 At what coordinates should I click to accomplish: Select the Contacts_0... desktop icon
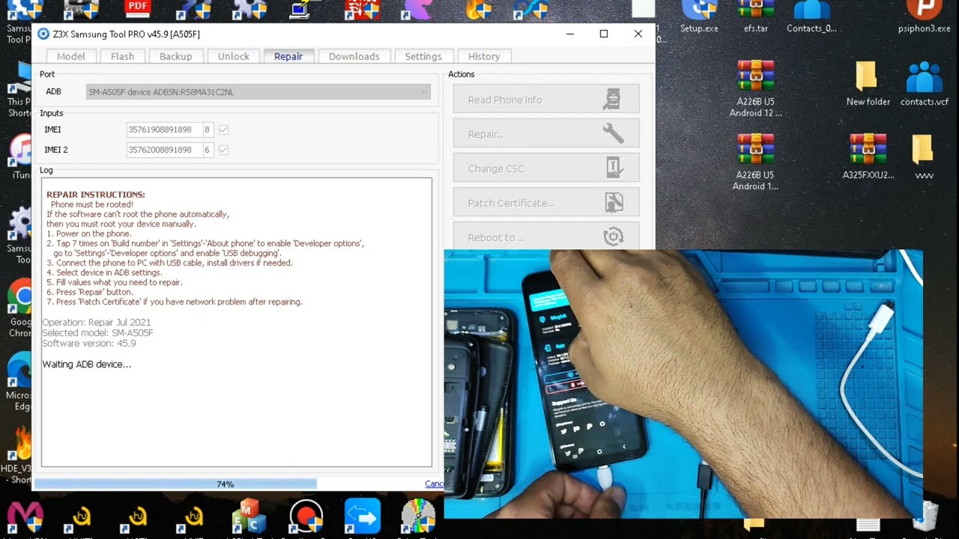point(811,16)
